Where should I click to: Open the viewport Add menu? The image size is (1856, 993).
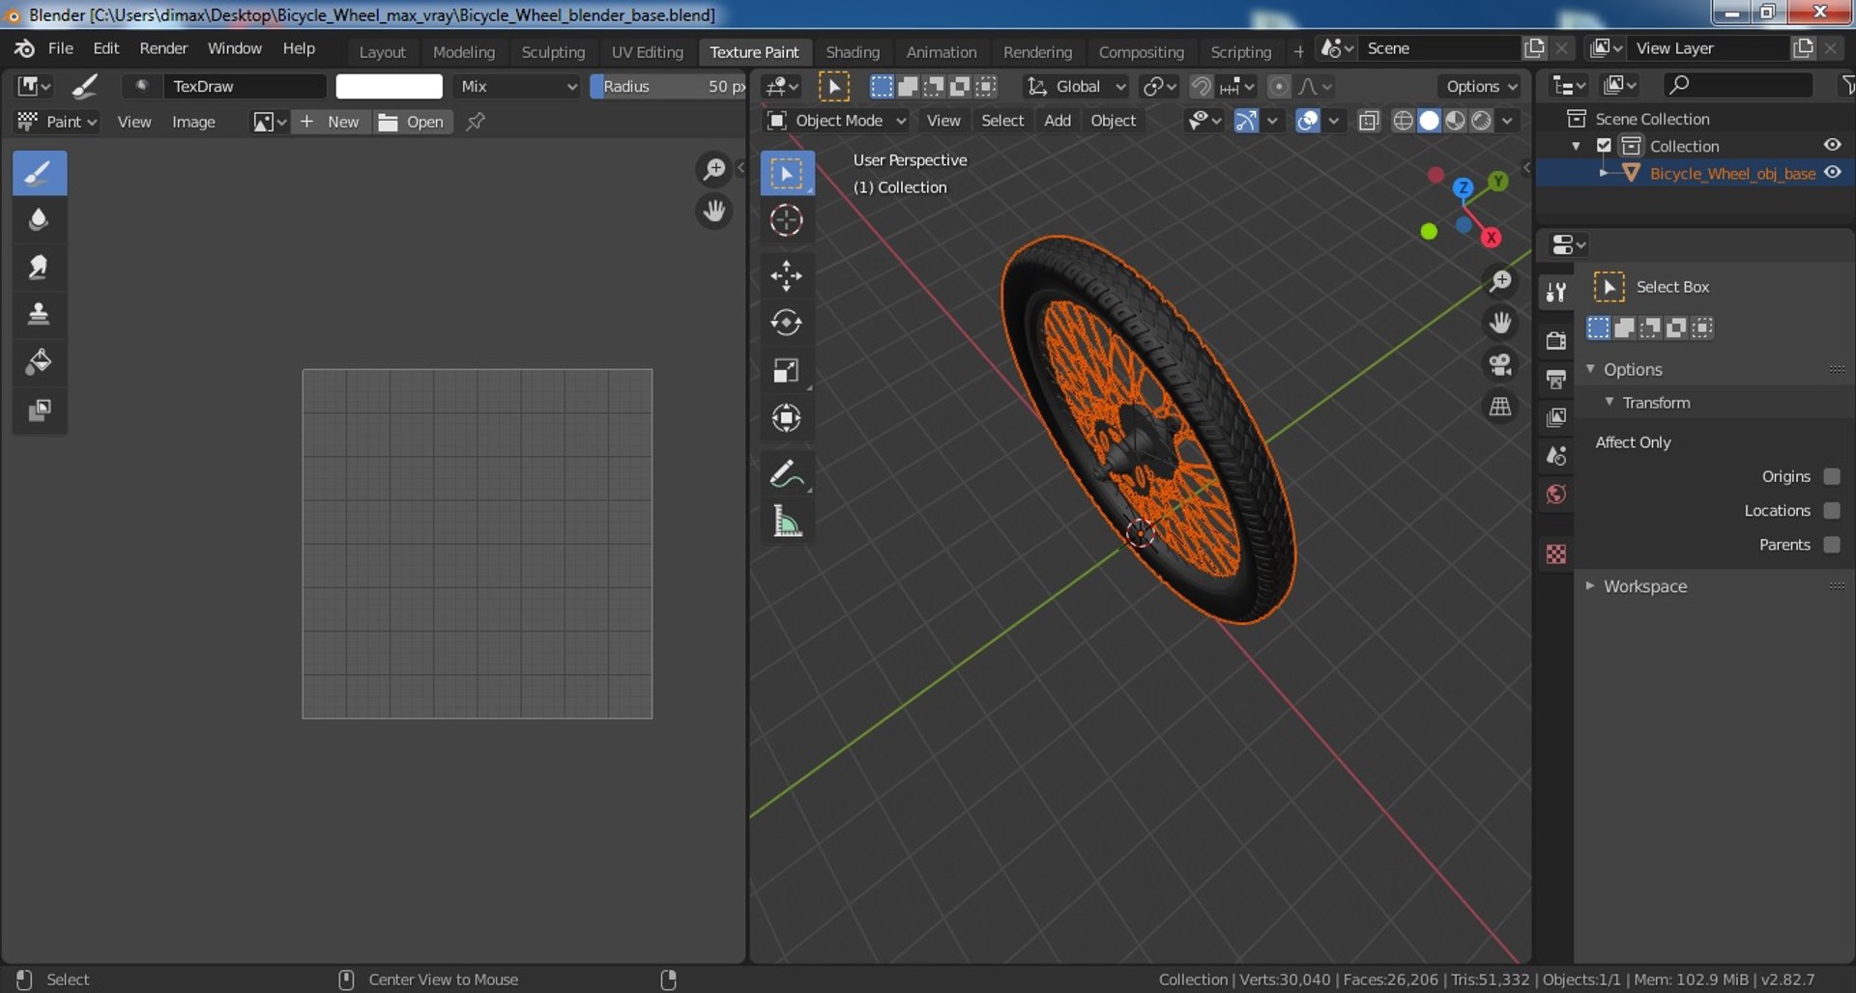[1058, 121]
